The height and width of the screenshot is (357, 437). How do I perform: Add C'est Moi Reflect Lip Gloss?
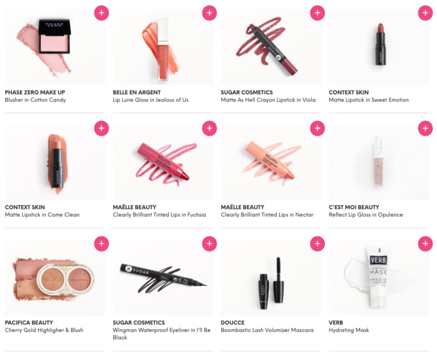point(425,128)
